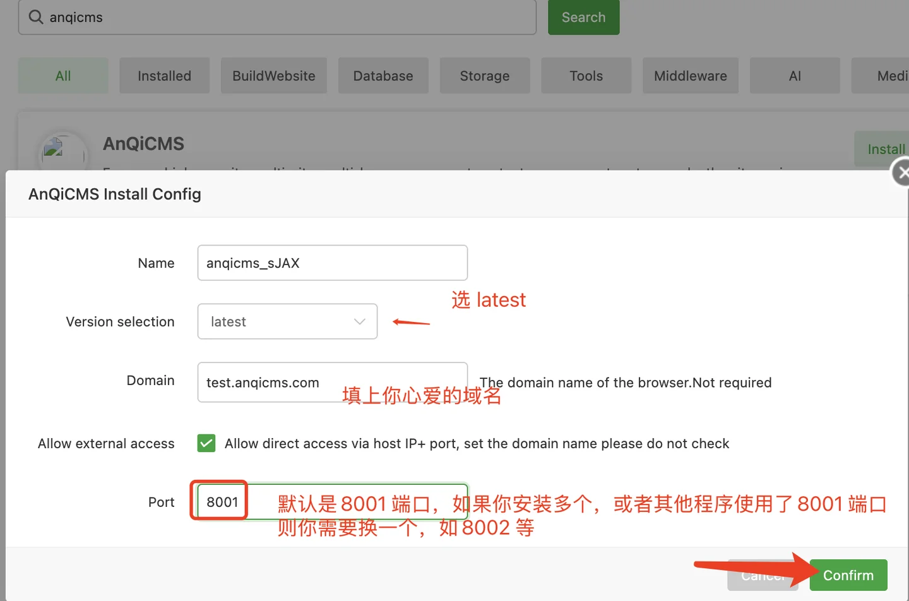Confirm the AnQiCMS install config
Image resolution: width=909 pixels, height=601 pixels.
point(848,575)
